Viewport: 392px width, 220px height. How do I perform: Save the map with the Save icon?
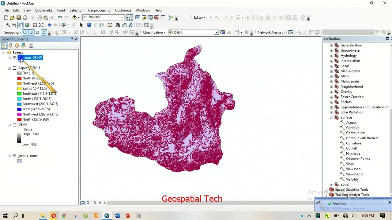[x=19, y=17]
